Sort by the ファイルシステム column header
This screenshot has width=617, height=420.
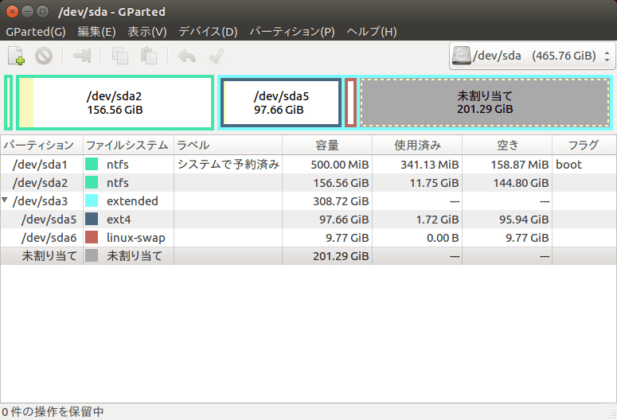(x=128, y=145)
